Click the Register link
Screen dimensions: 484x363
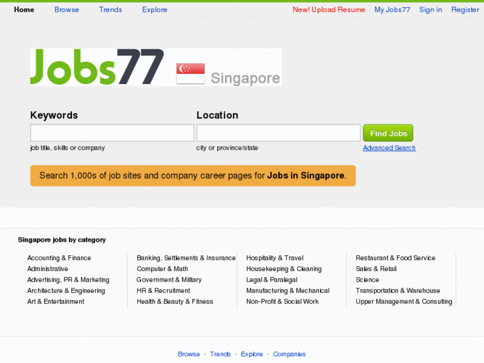(x=465, y=9)
